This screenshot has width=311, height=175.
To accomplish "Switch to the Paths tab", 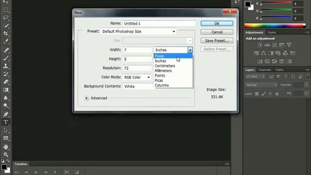I will click(279, 70).
